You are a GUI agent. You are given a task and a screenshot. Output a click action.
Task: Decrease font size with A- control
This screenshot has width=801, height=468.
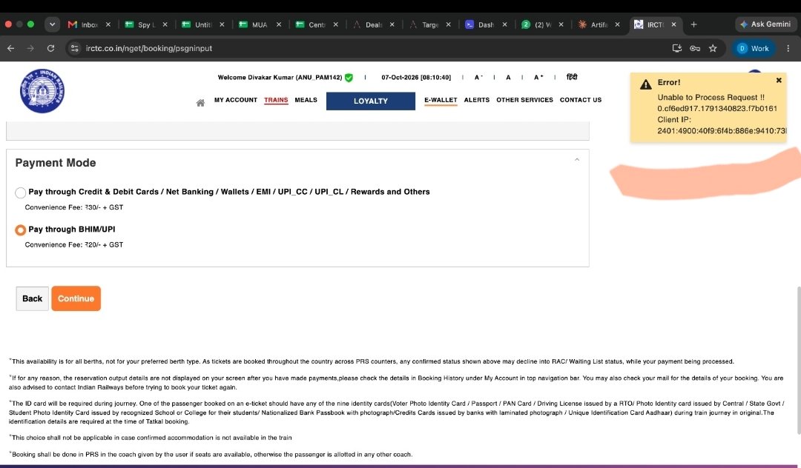pos(478,78)
